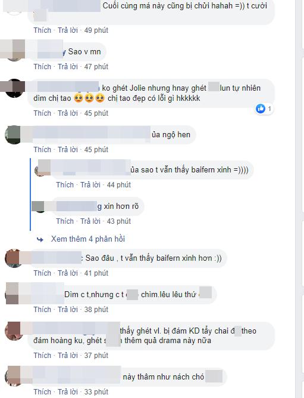
Task: Reply to the "thâm như nách chó" comment
Action: coord(68,392)
